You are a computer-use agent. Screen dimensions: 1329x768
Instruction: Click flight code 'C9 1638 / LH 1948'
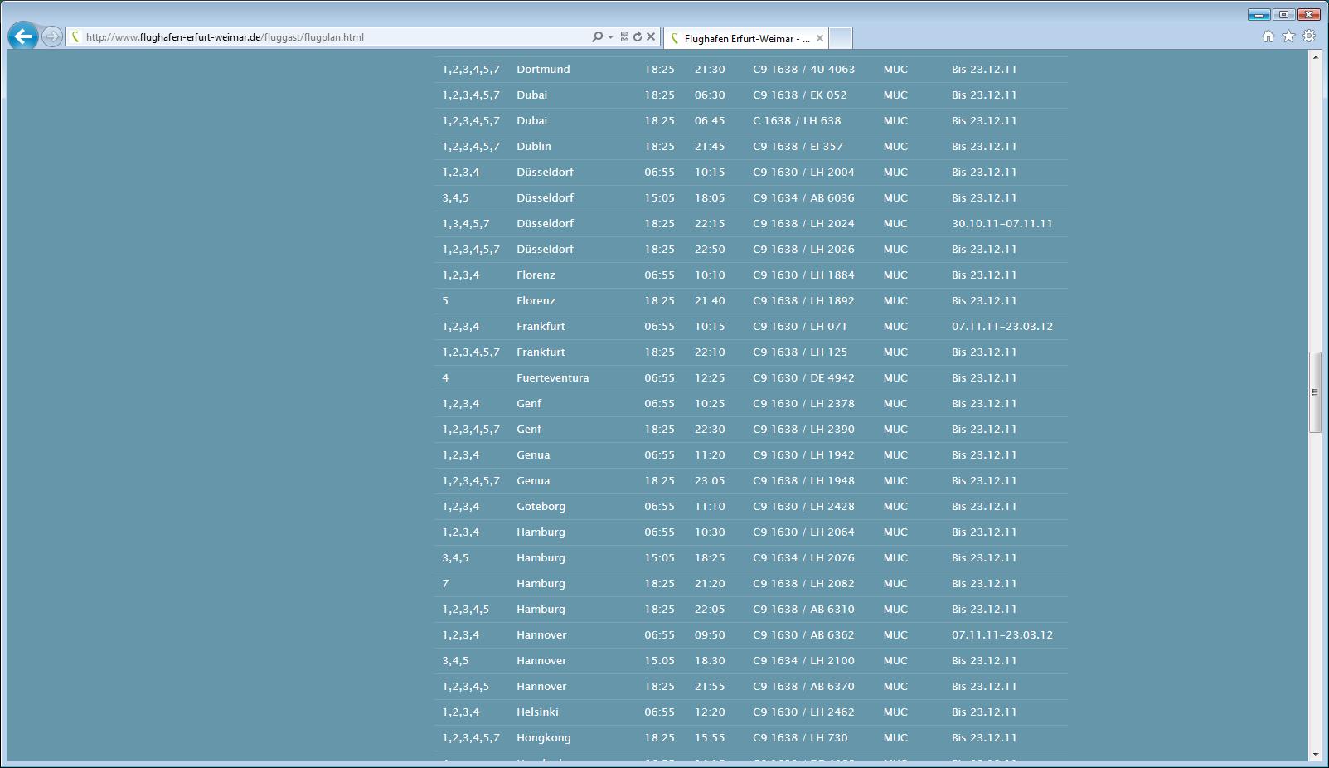(803, 481)
